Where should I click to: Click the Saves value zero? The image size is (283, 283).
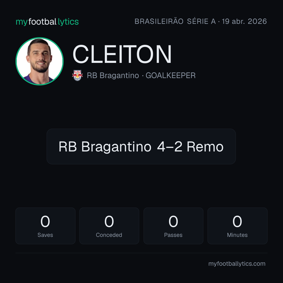click(x=45, y=221)
